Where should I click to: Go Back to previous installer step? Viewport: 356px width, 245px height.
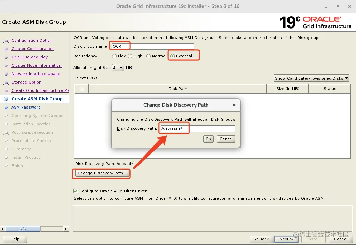[x=262, y=239]
